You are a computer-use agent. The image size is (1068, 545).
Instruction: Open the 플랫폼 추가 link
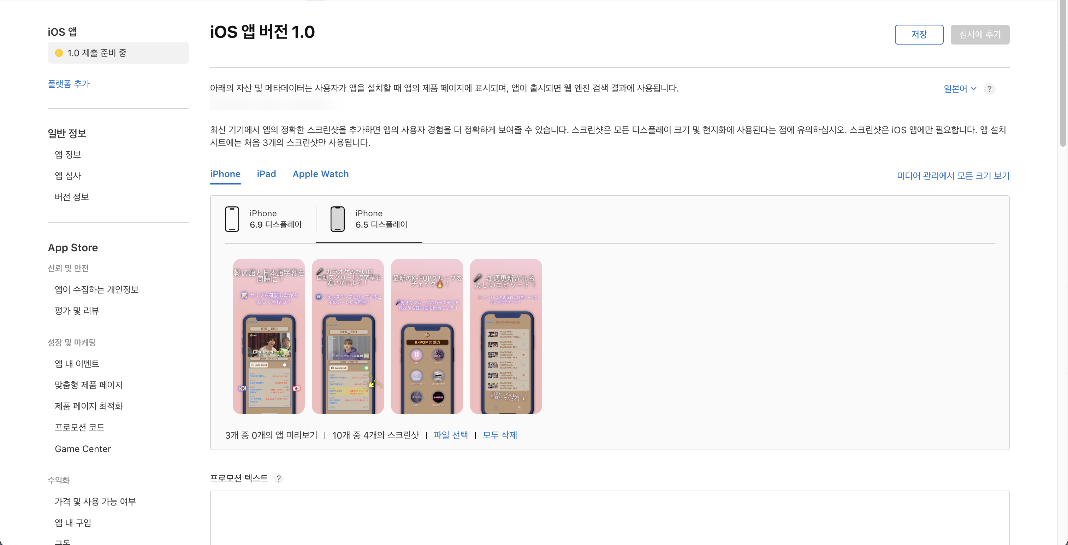[x=69, y=84]
